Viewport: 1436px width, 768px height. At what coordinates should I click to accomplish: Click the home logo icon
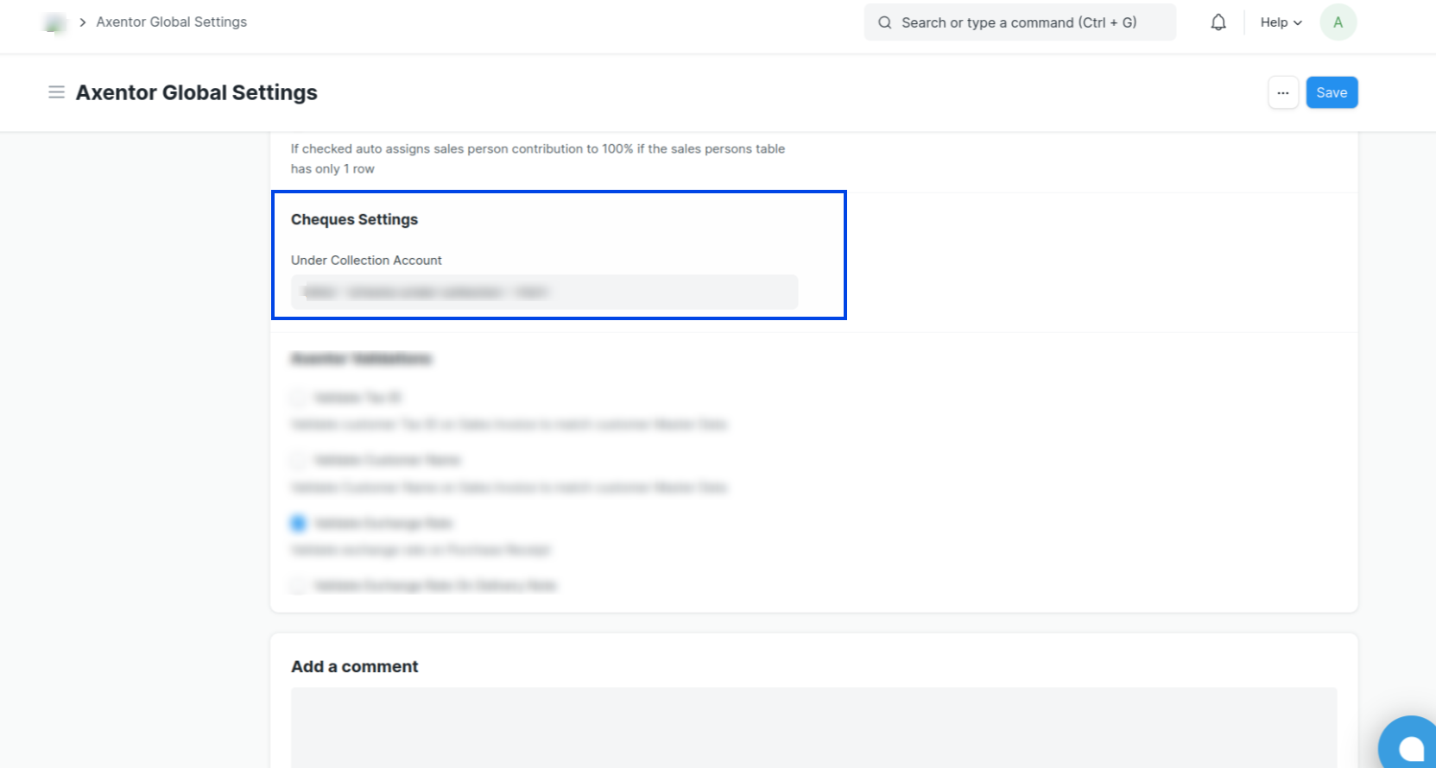point(54,23)
